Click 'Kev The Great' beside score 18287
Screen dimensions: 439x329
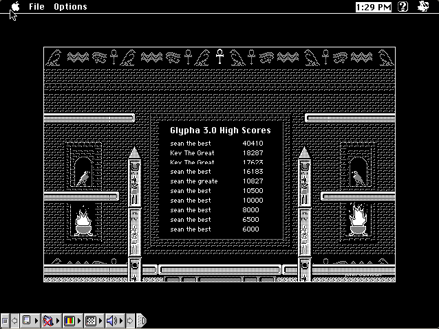click(192, 153)
